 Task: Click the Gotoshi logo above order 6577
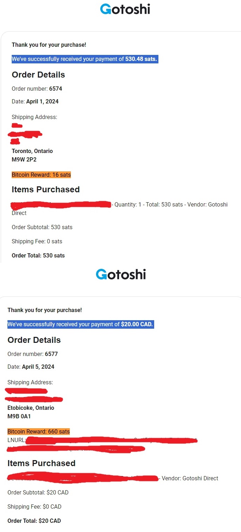pos(120,275)
